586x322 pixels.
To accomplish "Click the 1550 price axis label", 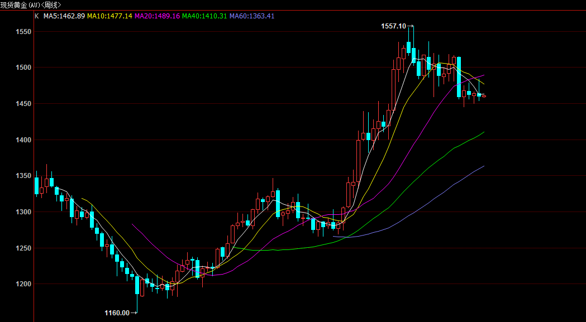I will pyautogui.click(x=23, y=32).
